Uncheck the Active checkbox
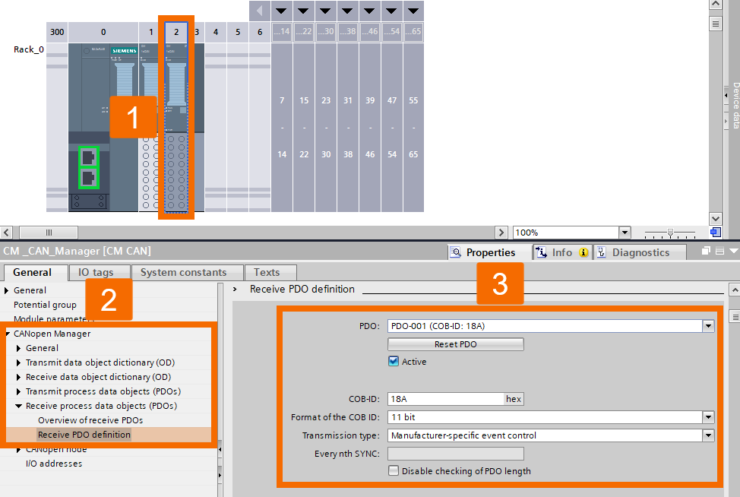This screenshot has height=497, width=740. pos(393,362)
